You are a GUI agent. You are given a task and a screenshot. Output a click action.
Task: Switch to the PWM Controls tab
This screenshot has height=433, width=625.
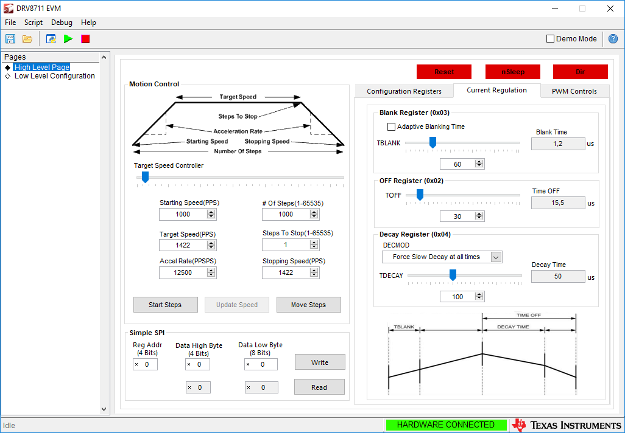(x=574, y=91)
